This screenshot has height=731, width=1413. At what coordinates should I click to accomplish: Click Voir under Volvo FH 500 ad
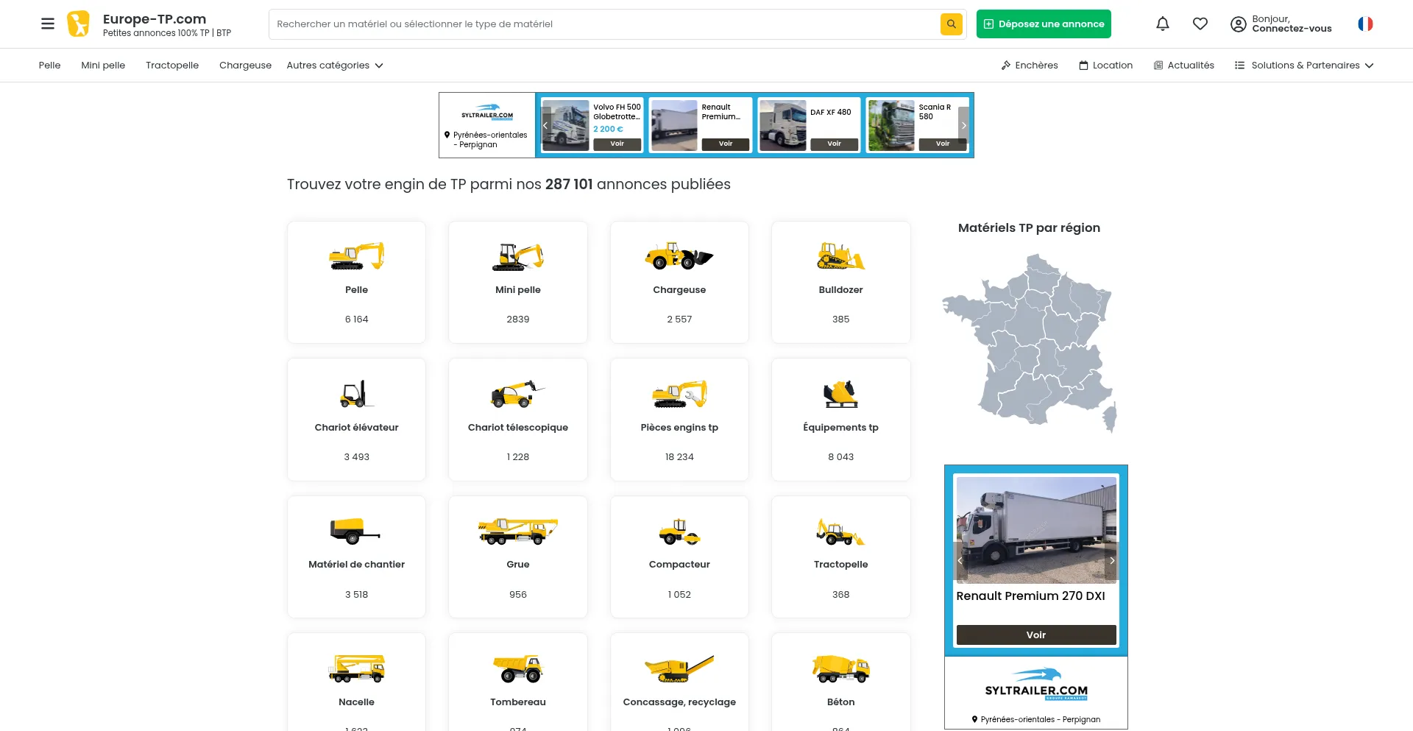tap(617, 144)
